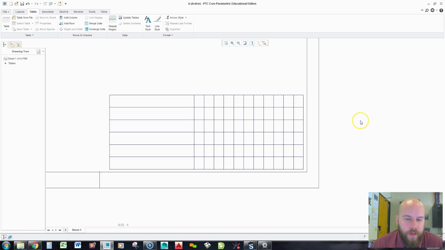Redo the last undone action
This screenshot has width=445, height=250.
(x=36, y=3)
